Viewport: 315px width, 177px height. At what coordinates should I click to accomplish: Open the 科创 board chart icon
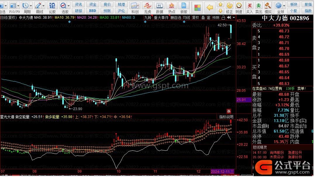[x=135, y=6]
